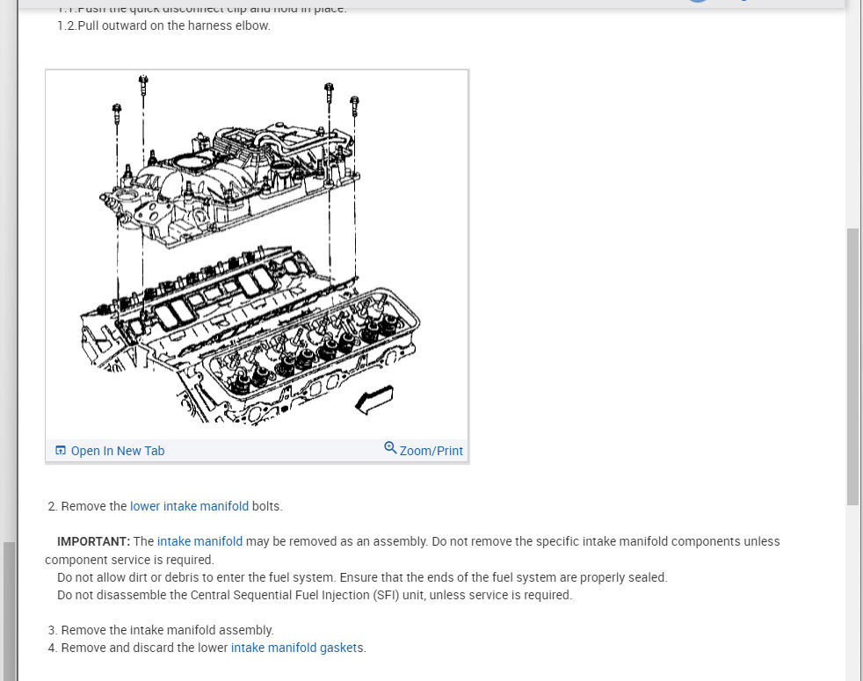Viewport: 863px width, 681px height.
Task: Click the 'Pull outward on the harness elbow' text
Action: (174, 25)
